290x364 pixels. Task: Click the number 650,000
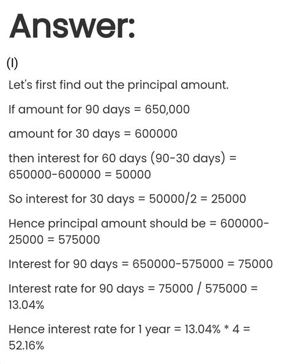point(167,110)
